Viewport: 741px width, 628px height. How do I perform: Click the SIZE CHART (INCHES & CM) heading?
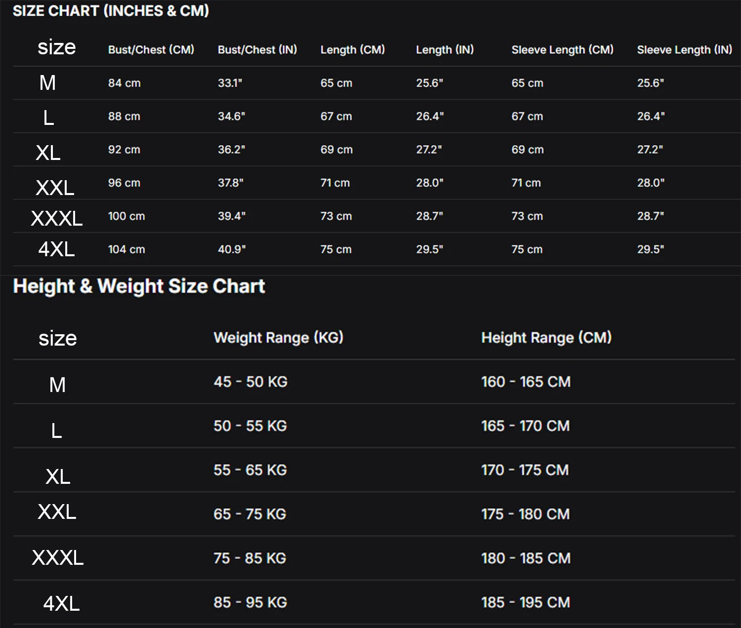tap(111, 11)
